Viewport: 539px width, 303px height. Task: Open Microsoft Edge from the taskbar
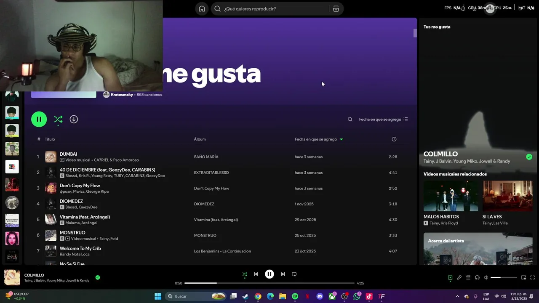(270, 296)
